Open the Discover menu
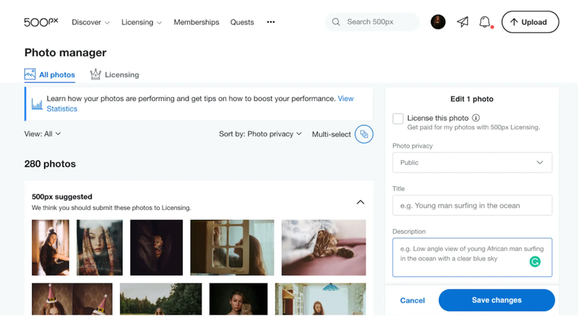The image size is (578, 321). click(x=90, y=22)
